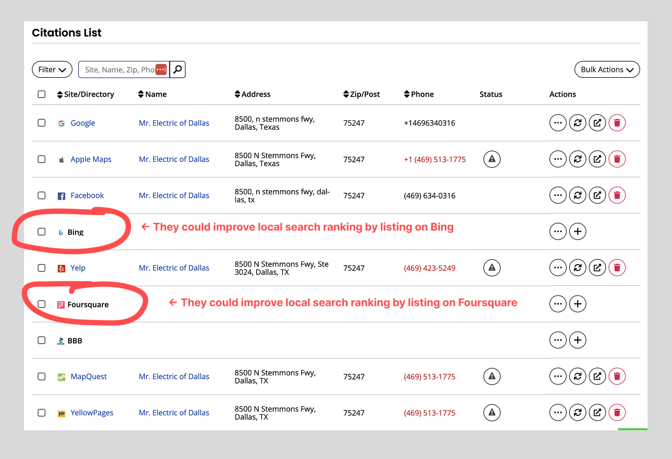Sort by Address column
This screenshot has height=459, width=672.
[x=252, y=94]
